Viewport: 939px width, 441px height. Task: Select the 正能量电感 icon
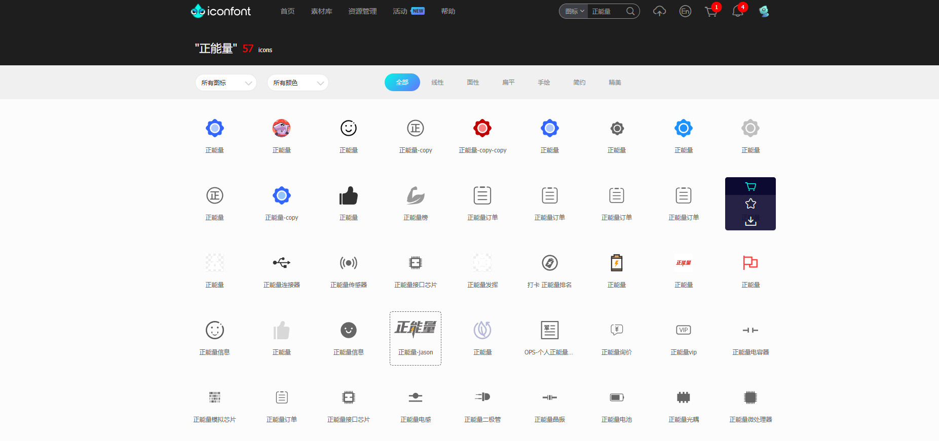coord(416,397)
